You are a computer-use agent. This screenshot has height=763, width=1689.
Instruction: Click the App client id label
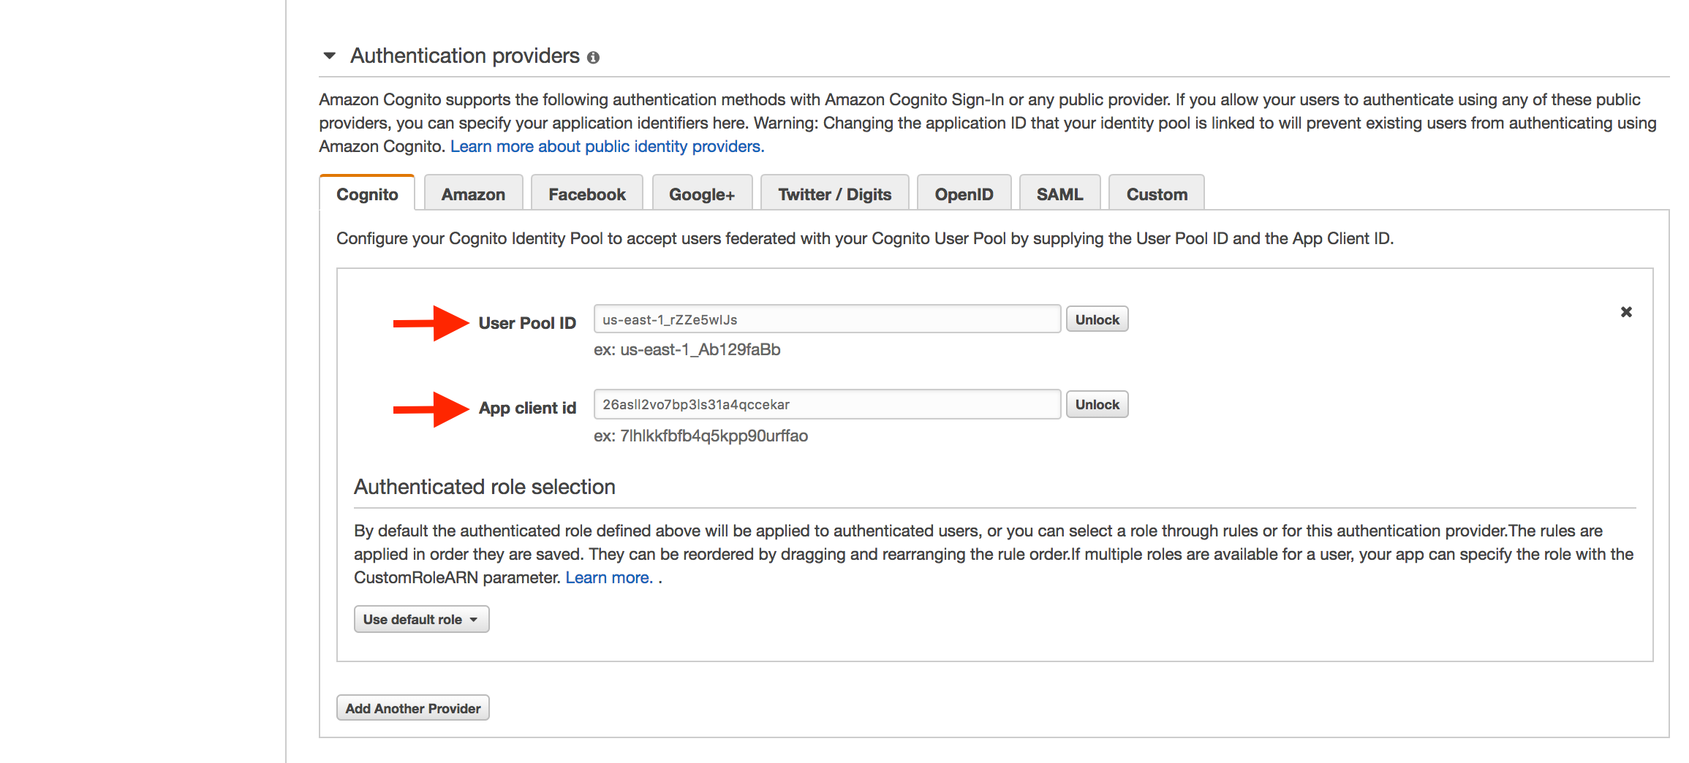527,408
